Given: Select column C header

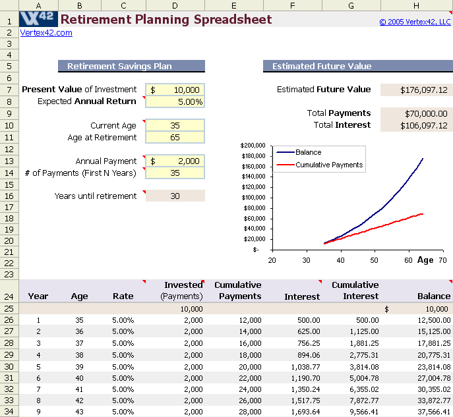Looking at the screenshot, I should point(124,5).
